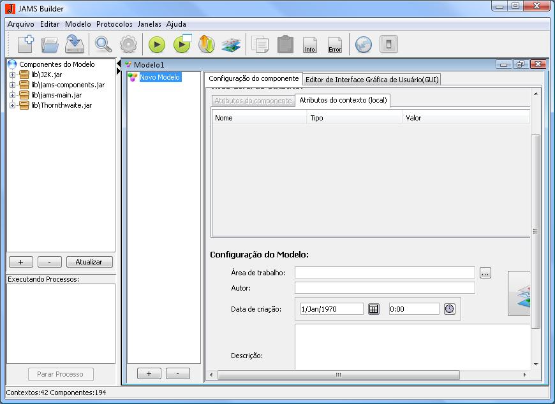
Task: Run the model with the green play icon
Action: [157, 44]
